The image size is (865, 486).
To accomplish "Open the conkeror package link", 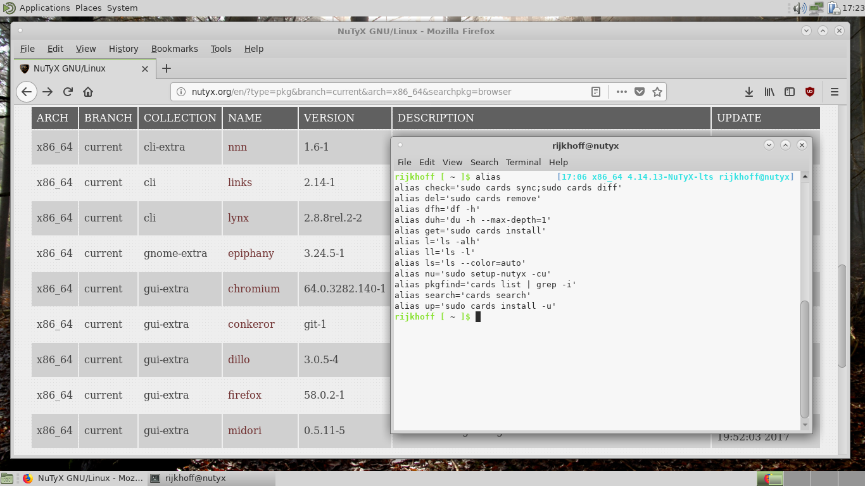I will (x=251, y=324).
